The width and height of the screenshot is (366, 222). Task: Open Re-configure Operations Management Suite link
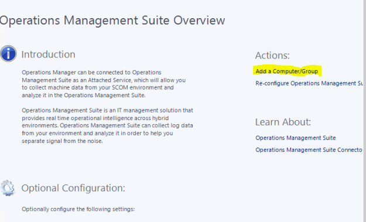(x=309, y=83)
